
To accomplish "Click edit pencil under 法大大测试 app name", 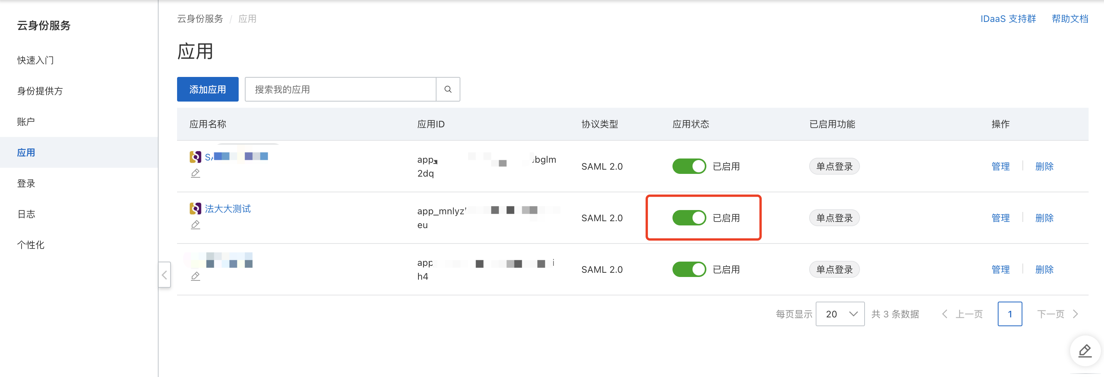I will [196, 225].
